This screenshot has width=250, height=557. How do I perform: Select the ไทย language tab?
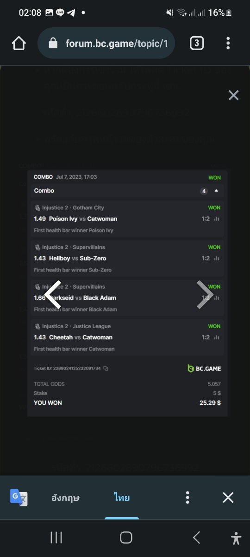122,498
